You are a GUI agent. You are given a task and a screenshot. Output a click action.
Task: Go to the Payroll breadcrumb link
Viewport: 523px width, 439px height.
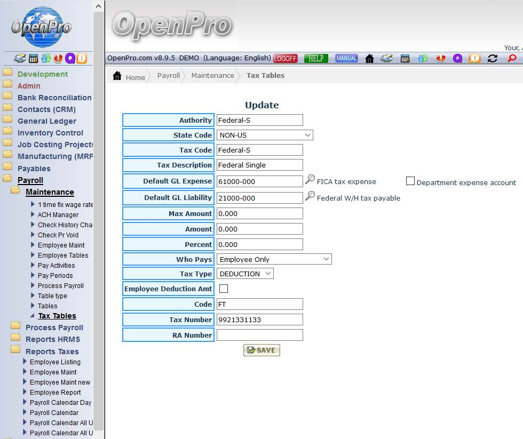[x=168, y=76]
